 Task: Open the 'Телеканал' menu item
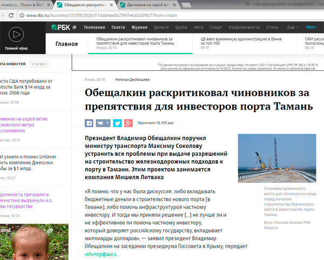(94, 27)
